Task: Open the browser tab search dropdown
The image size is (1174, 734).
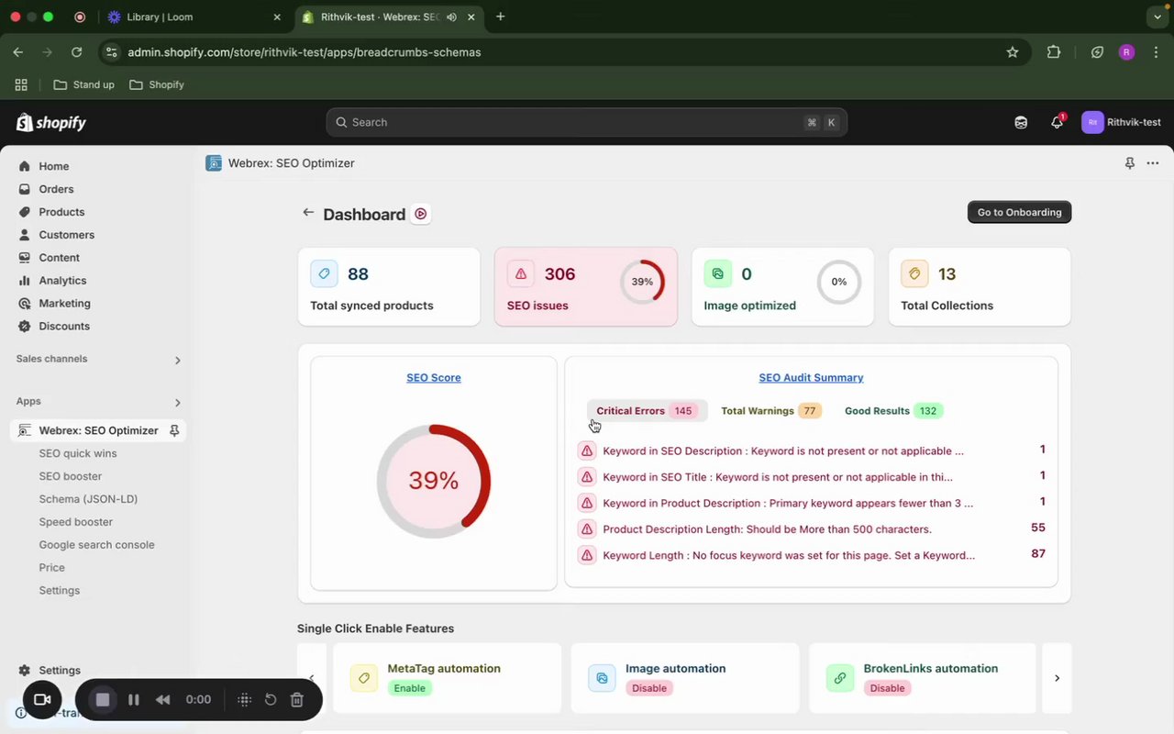Action: [x=1156, y=17]
